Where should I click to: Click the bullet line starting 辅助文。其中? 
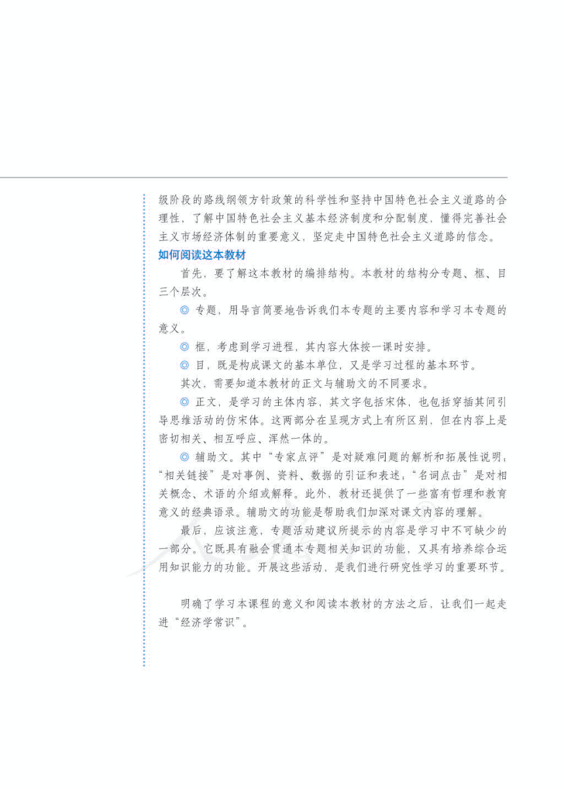[344, 457]
